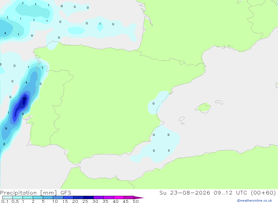Click the legend swatch between 0.1 and 0.5

click(8, 197)
